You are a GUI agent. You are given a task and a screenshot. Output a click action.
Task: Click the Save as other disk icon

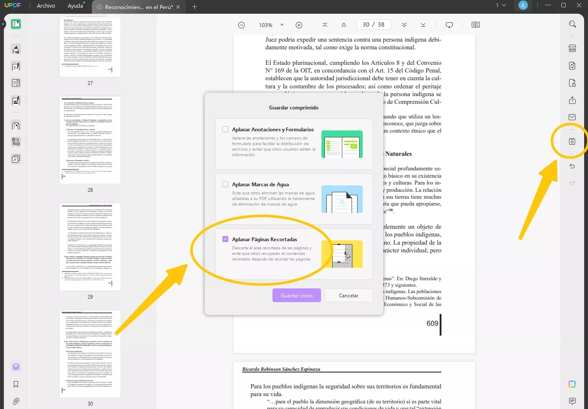pyautogui.click(x=572, y=141)
